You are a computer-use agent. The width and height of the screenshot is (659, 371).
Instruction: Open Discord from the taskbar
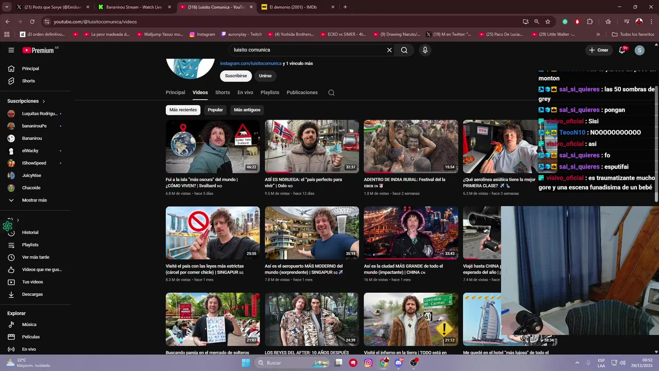(398, 363)
